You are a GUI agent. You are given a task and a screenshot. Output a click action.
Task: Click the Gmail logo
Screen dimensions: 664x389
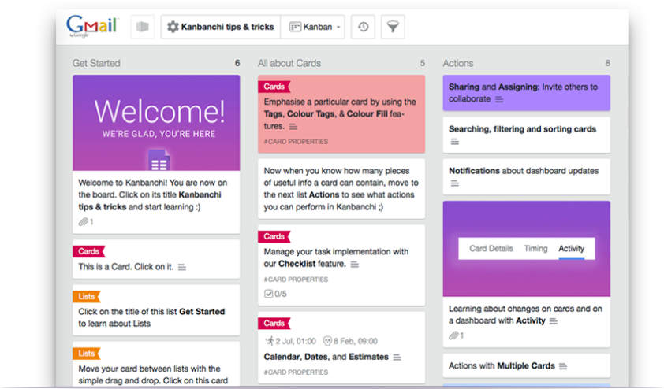pos(92,25)
